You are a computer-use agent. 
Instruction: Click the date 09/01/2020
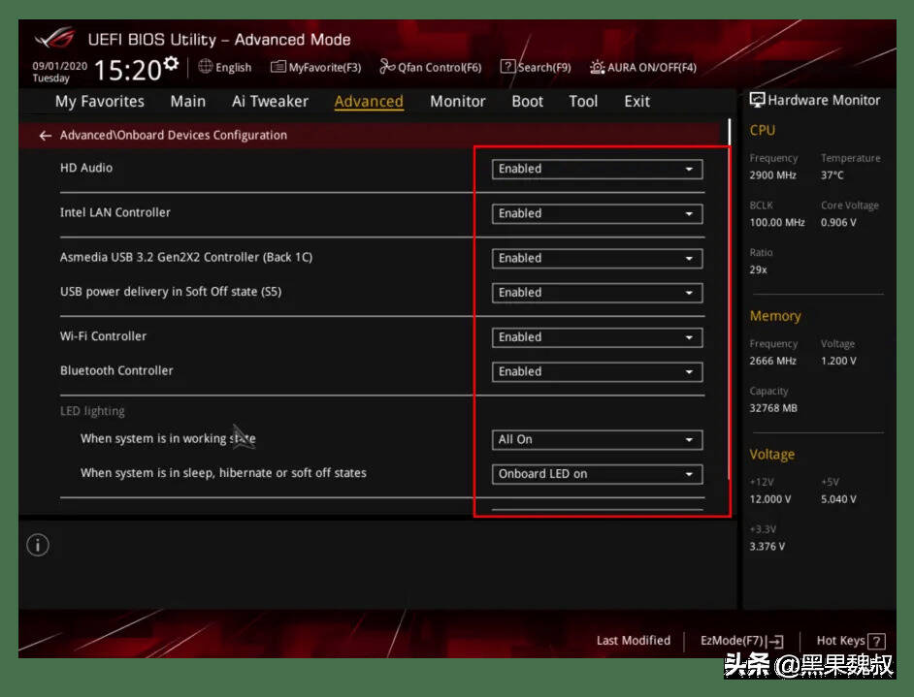pyautogui.click(x=59, y=66)
